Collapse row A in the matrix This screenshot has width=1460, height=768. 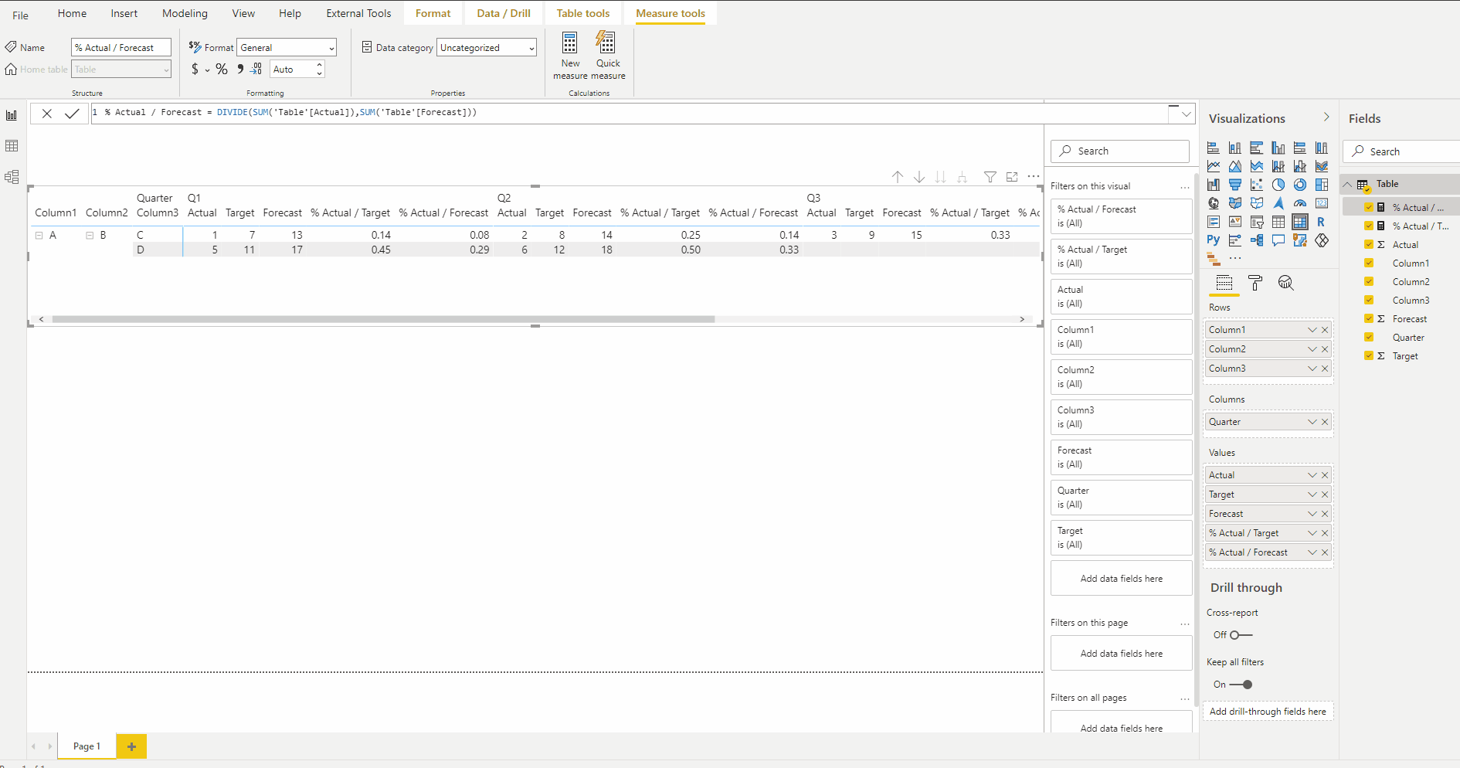(x=39, y=235)
